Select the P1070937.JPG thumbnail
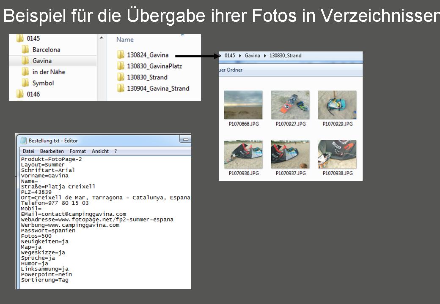The height and width of the screenshot is (304, 440). (x=290, y=155)
